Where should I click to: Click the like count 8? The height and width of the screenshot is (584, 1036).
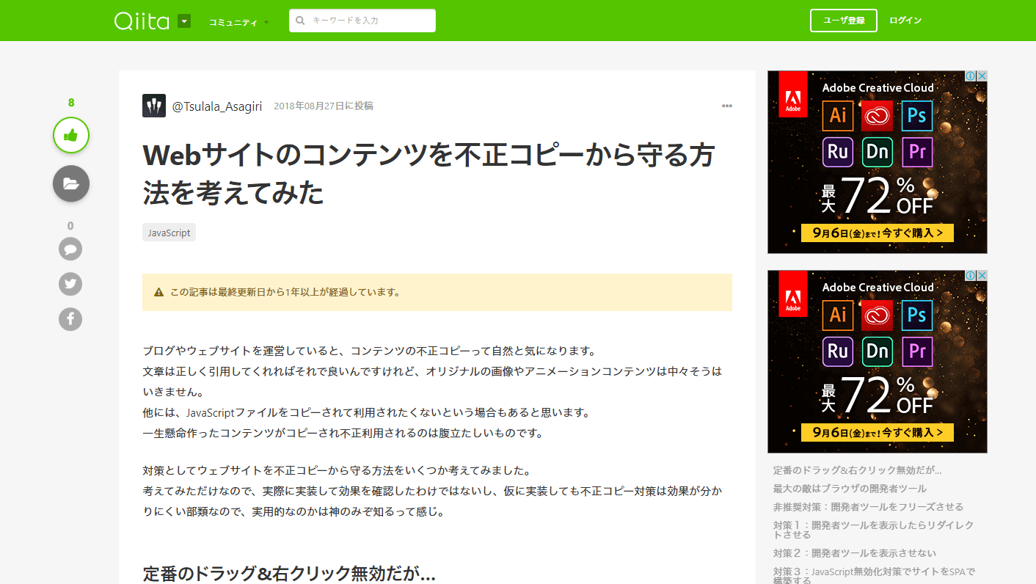click(x=71, y=103)
